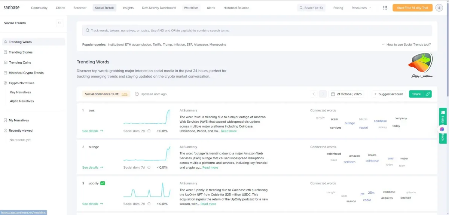Click the green Share button
This screenshot has height=215, width=449.
[x=416, y=94]
